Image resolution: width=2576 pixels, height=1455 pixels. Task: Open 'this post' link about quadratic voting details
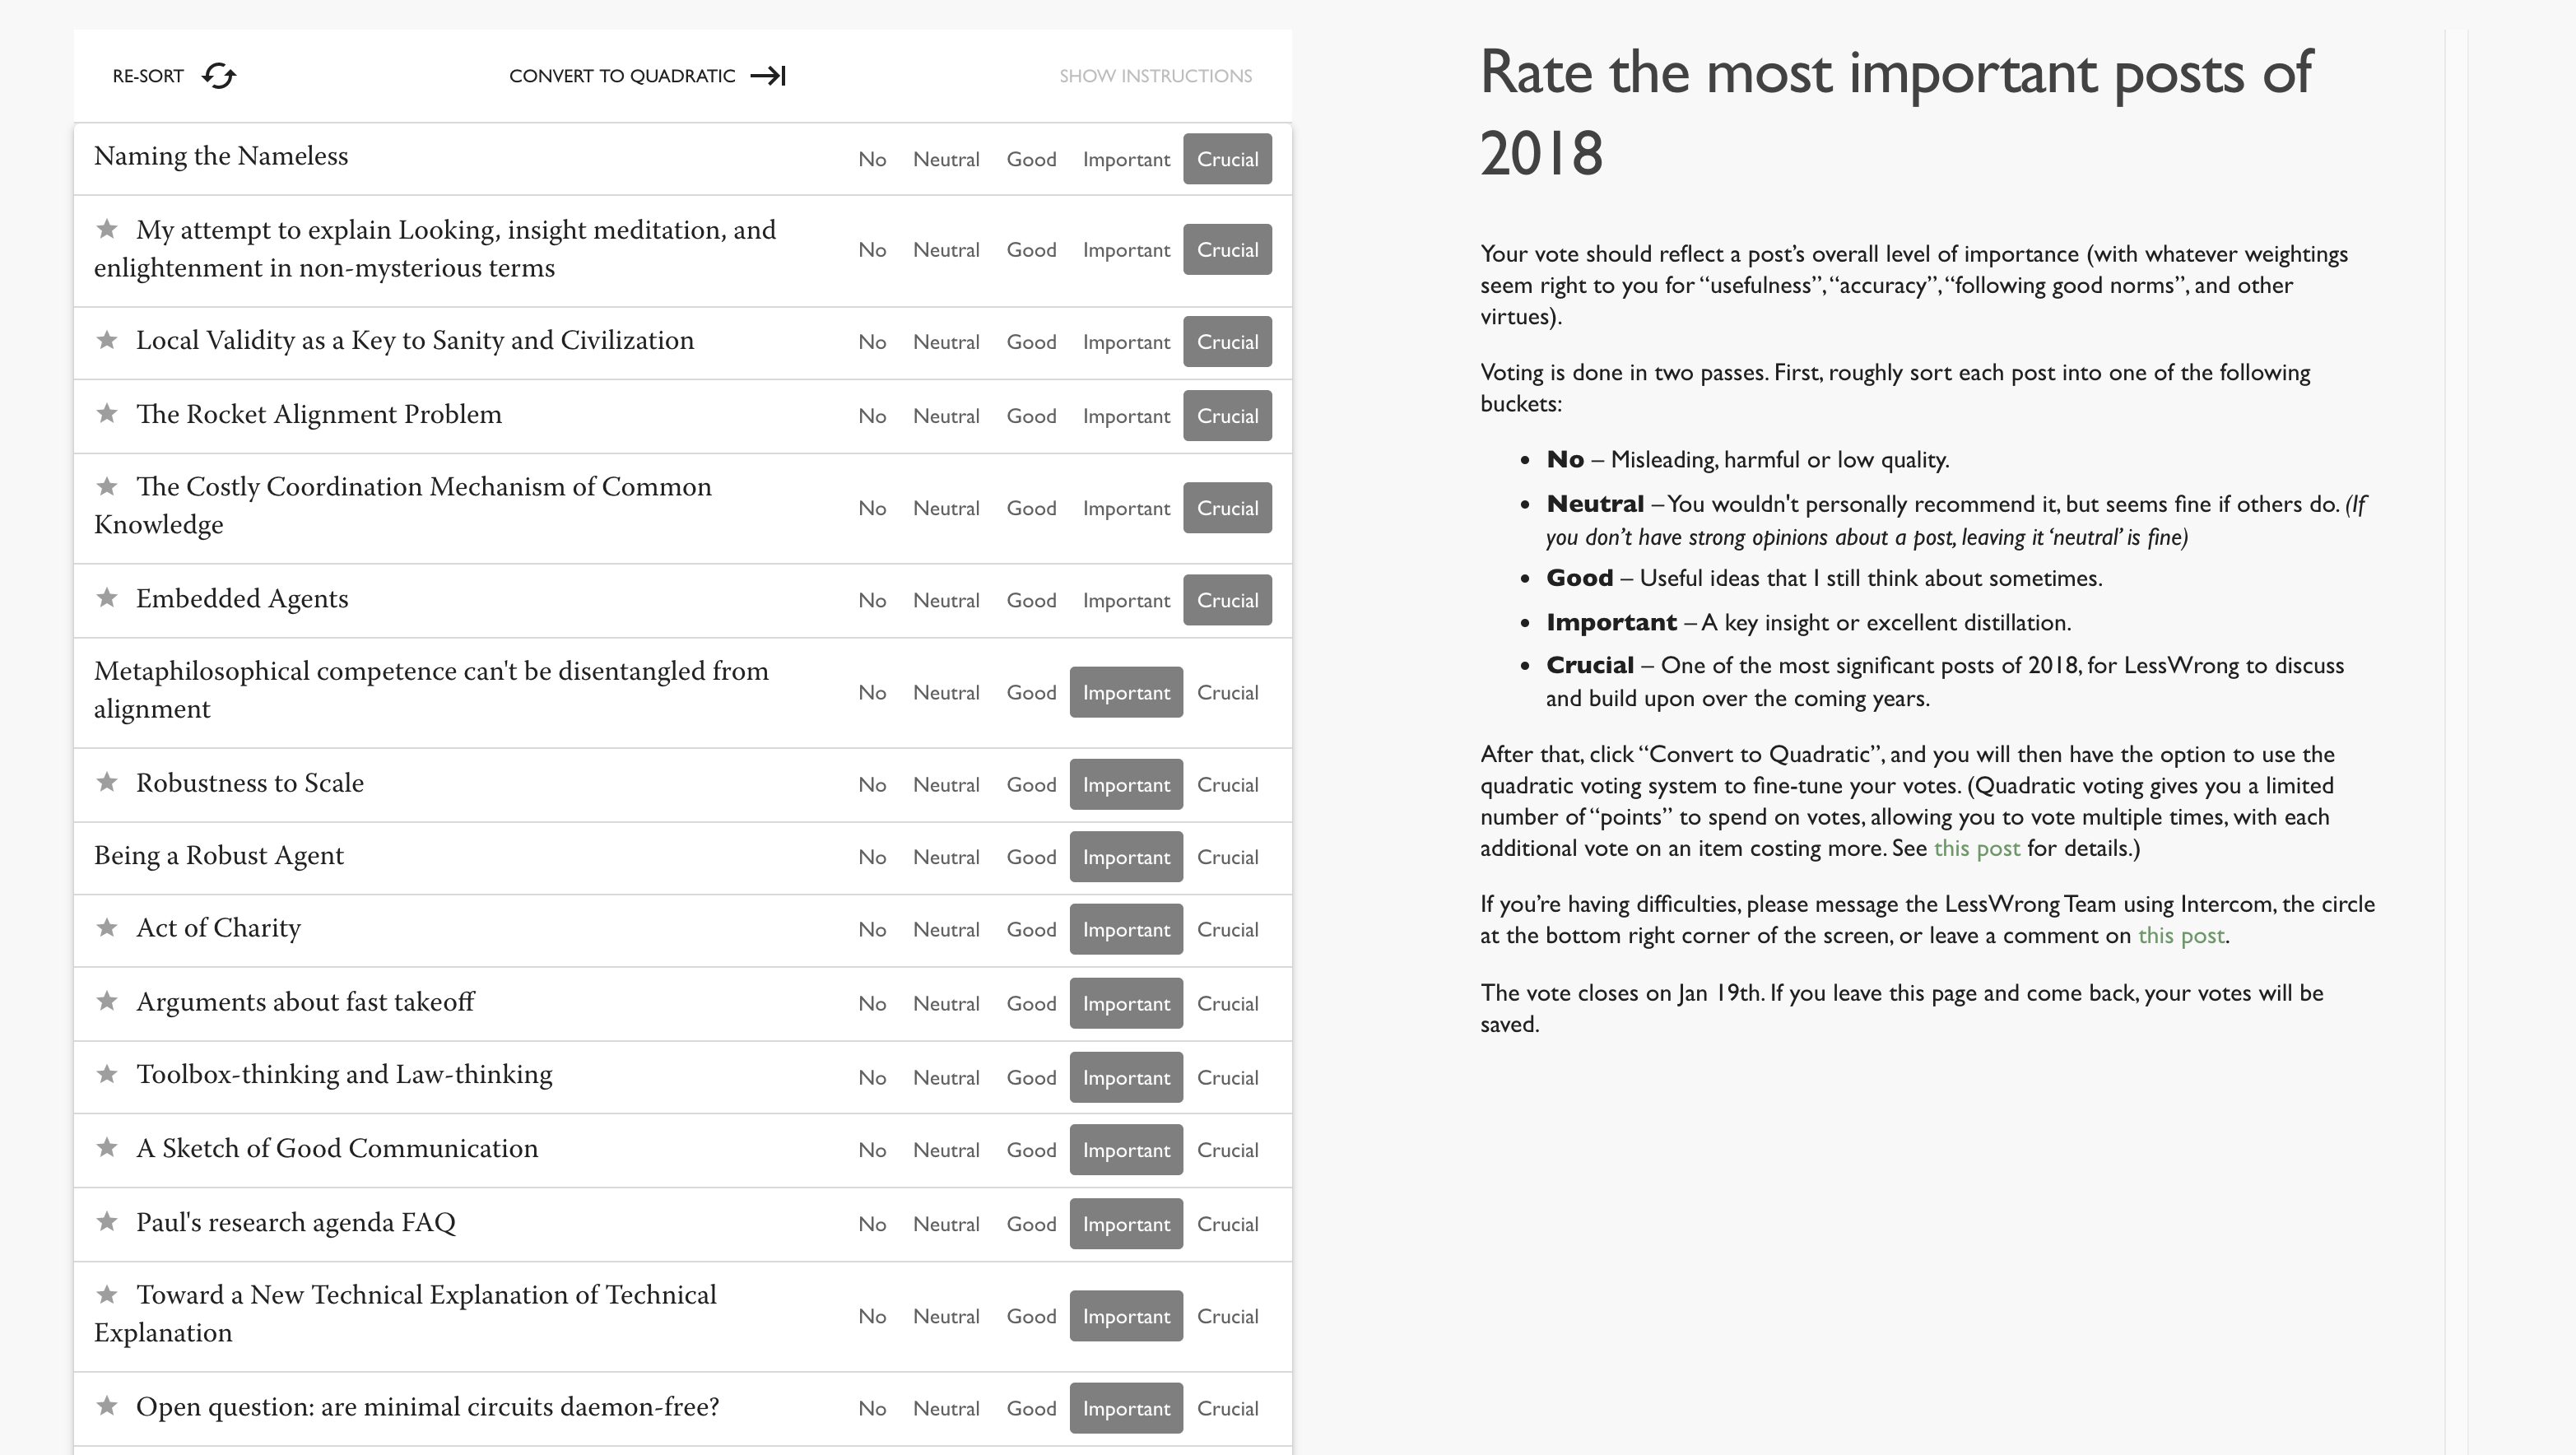1977,848
